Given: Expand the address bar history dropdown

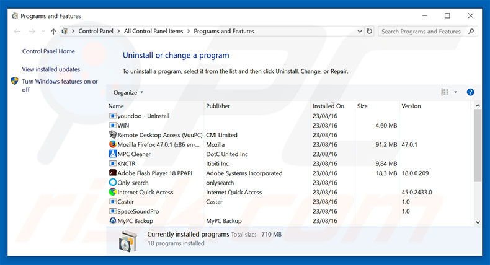Looking at the screenshot, I should pos(360,31).
